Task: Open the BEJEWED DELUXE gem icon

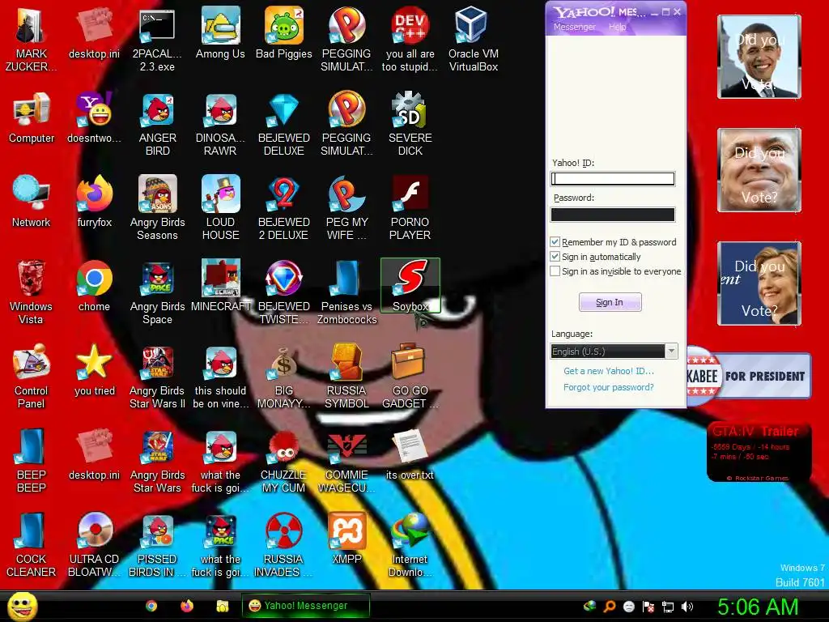Action: (284, 123)
